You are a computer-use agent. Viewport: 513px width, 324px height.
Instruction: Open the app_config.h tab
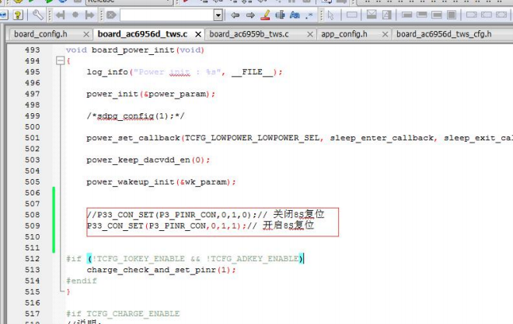pos(344,34)
